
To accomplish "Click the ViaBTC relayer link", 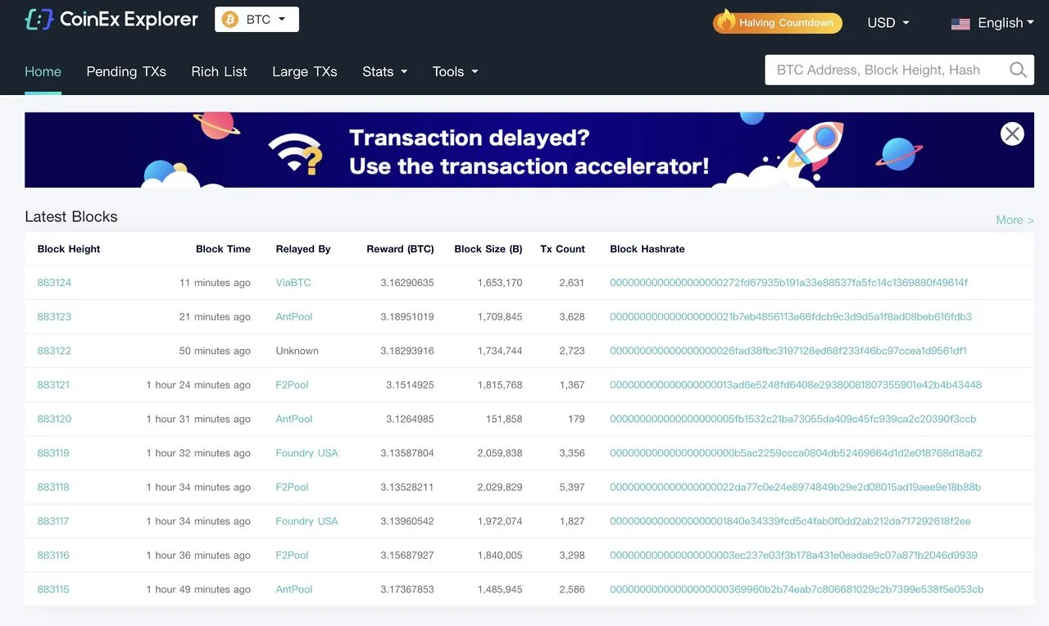I will pyautogui.click(x=293, y=283).
